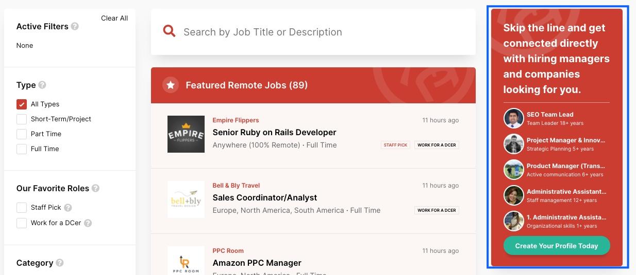Click the Featured Remote Jobs star icon
636x275 pixels.
click(x=171, y=85)
